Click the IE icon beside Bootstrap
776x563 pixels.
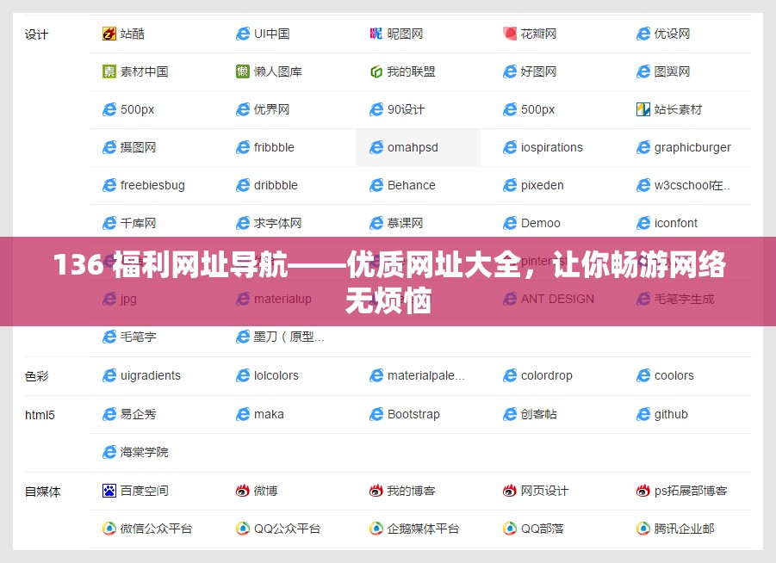(x=376, y=414)
